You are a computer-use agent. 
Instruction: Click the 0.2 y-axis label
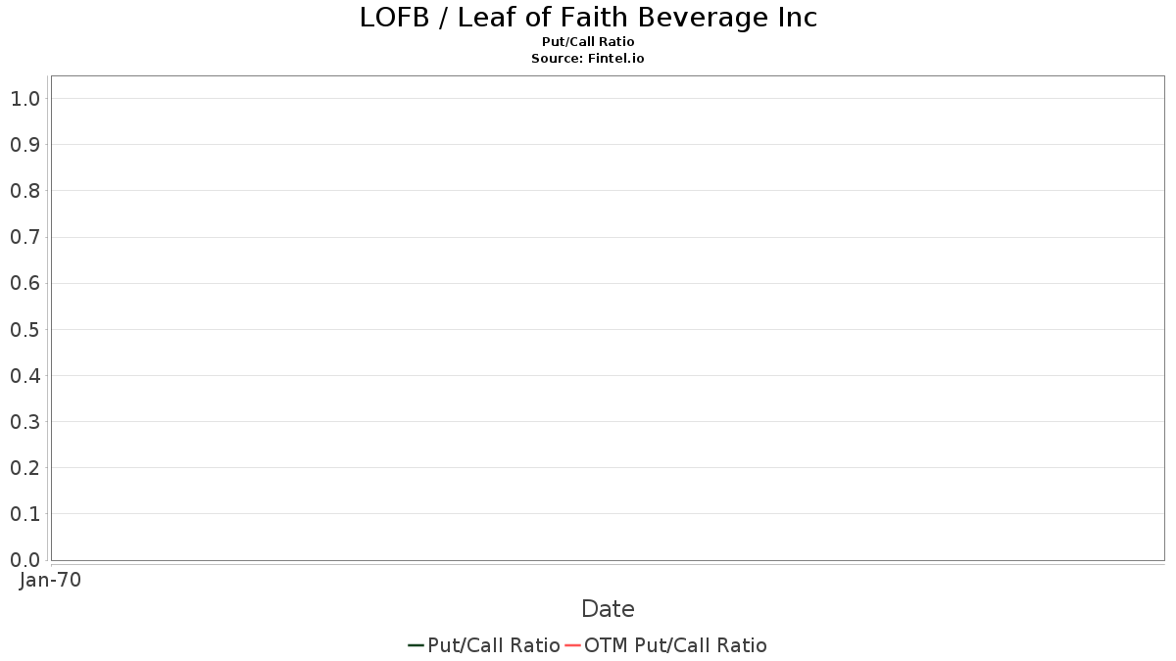pyautogui.click(x=24, y=468)
